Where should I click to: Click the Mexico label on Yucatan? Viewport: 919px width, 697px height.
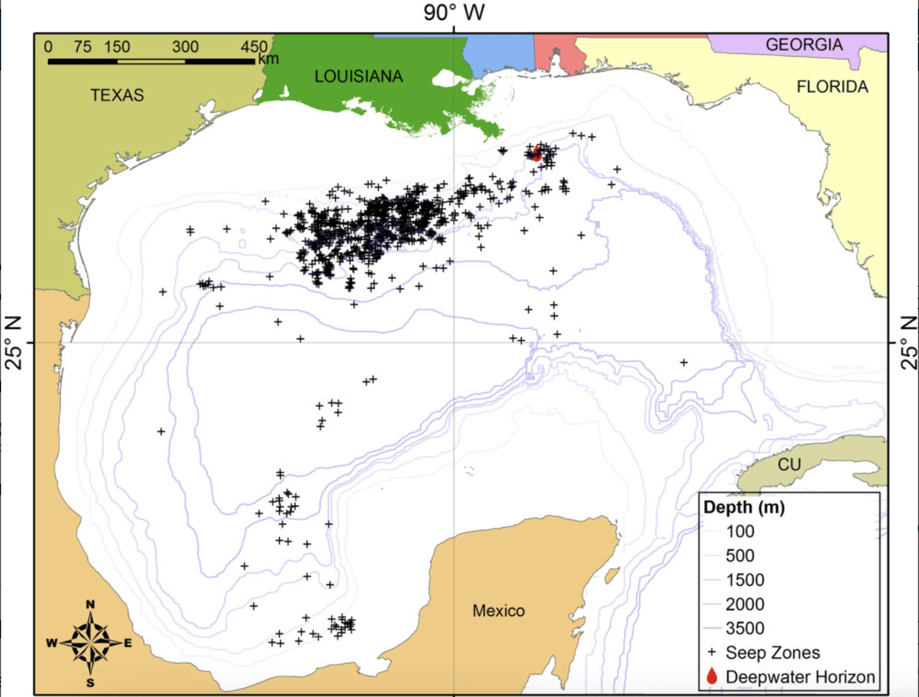point(498,611)
